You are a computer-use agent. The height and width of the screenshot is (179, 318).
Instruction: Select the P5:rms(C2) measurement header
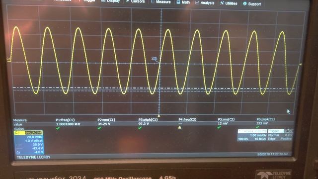(226, 119)
